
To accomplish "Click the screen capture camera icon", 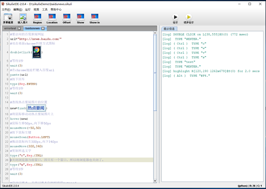I will coord(8,17).
